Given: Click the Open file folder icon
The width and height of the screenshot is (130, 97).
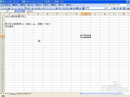Looking at the screenshot, I should pyautogui.click(x=6, y=8).
